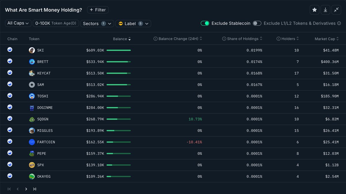This screenshot has height=194, width=346.
Task: Click the TOSHI balance bar
Action: coord(119,96)
